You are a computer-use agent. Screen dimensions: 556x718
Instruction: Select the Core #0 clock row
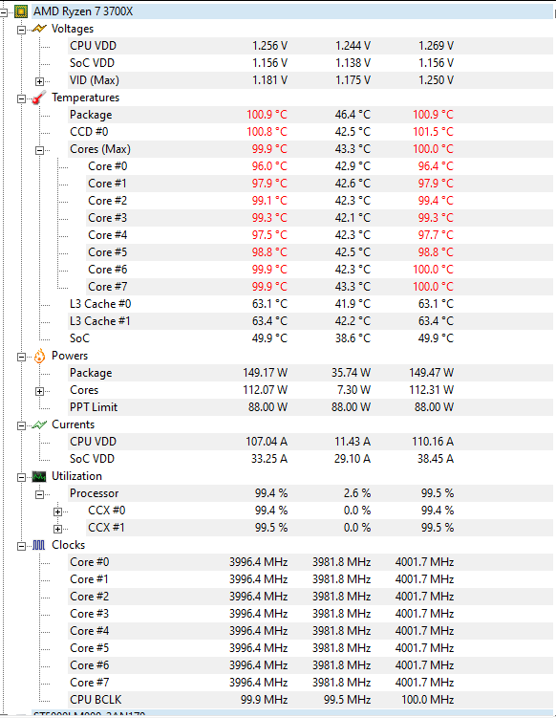310,562
